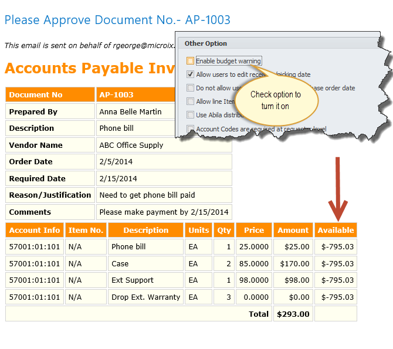Select the ABC Office Supply vendor cell
Screen dimensions: 393x349
pyautogui.click(x=131, y=145)
